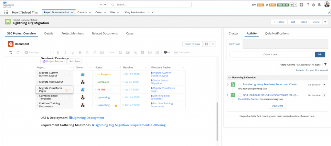Click the text color A icon
Viewport: 331px width, 146px height.
87,52
